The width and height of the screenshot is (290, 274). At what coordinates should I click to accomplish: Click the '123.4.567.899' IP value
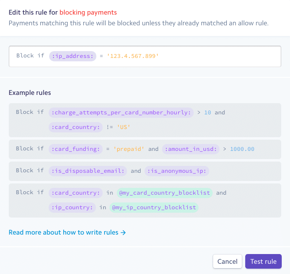(133, 56)
